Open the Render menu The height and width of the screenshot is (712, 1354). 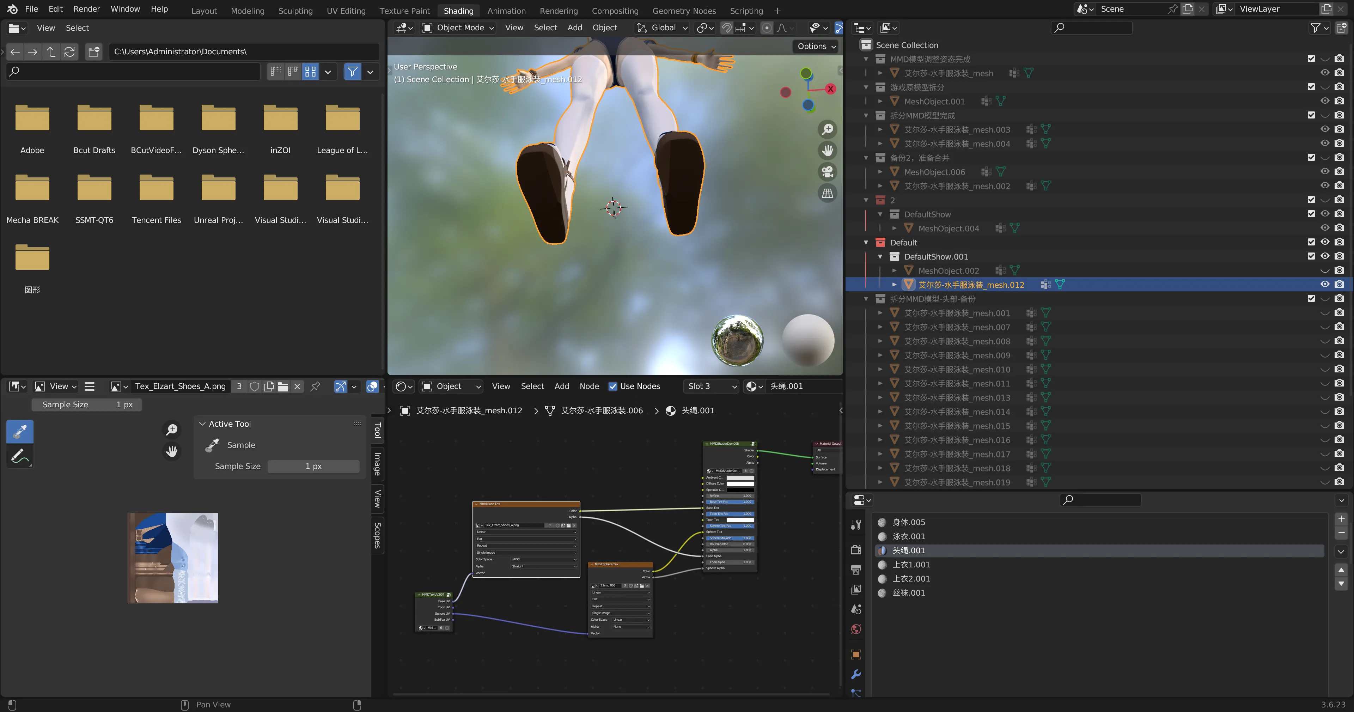pos(86,9)
